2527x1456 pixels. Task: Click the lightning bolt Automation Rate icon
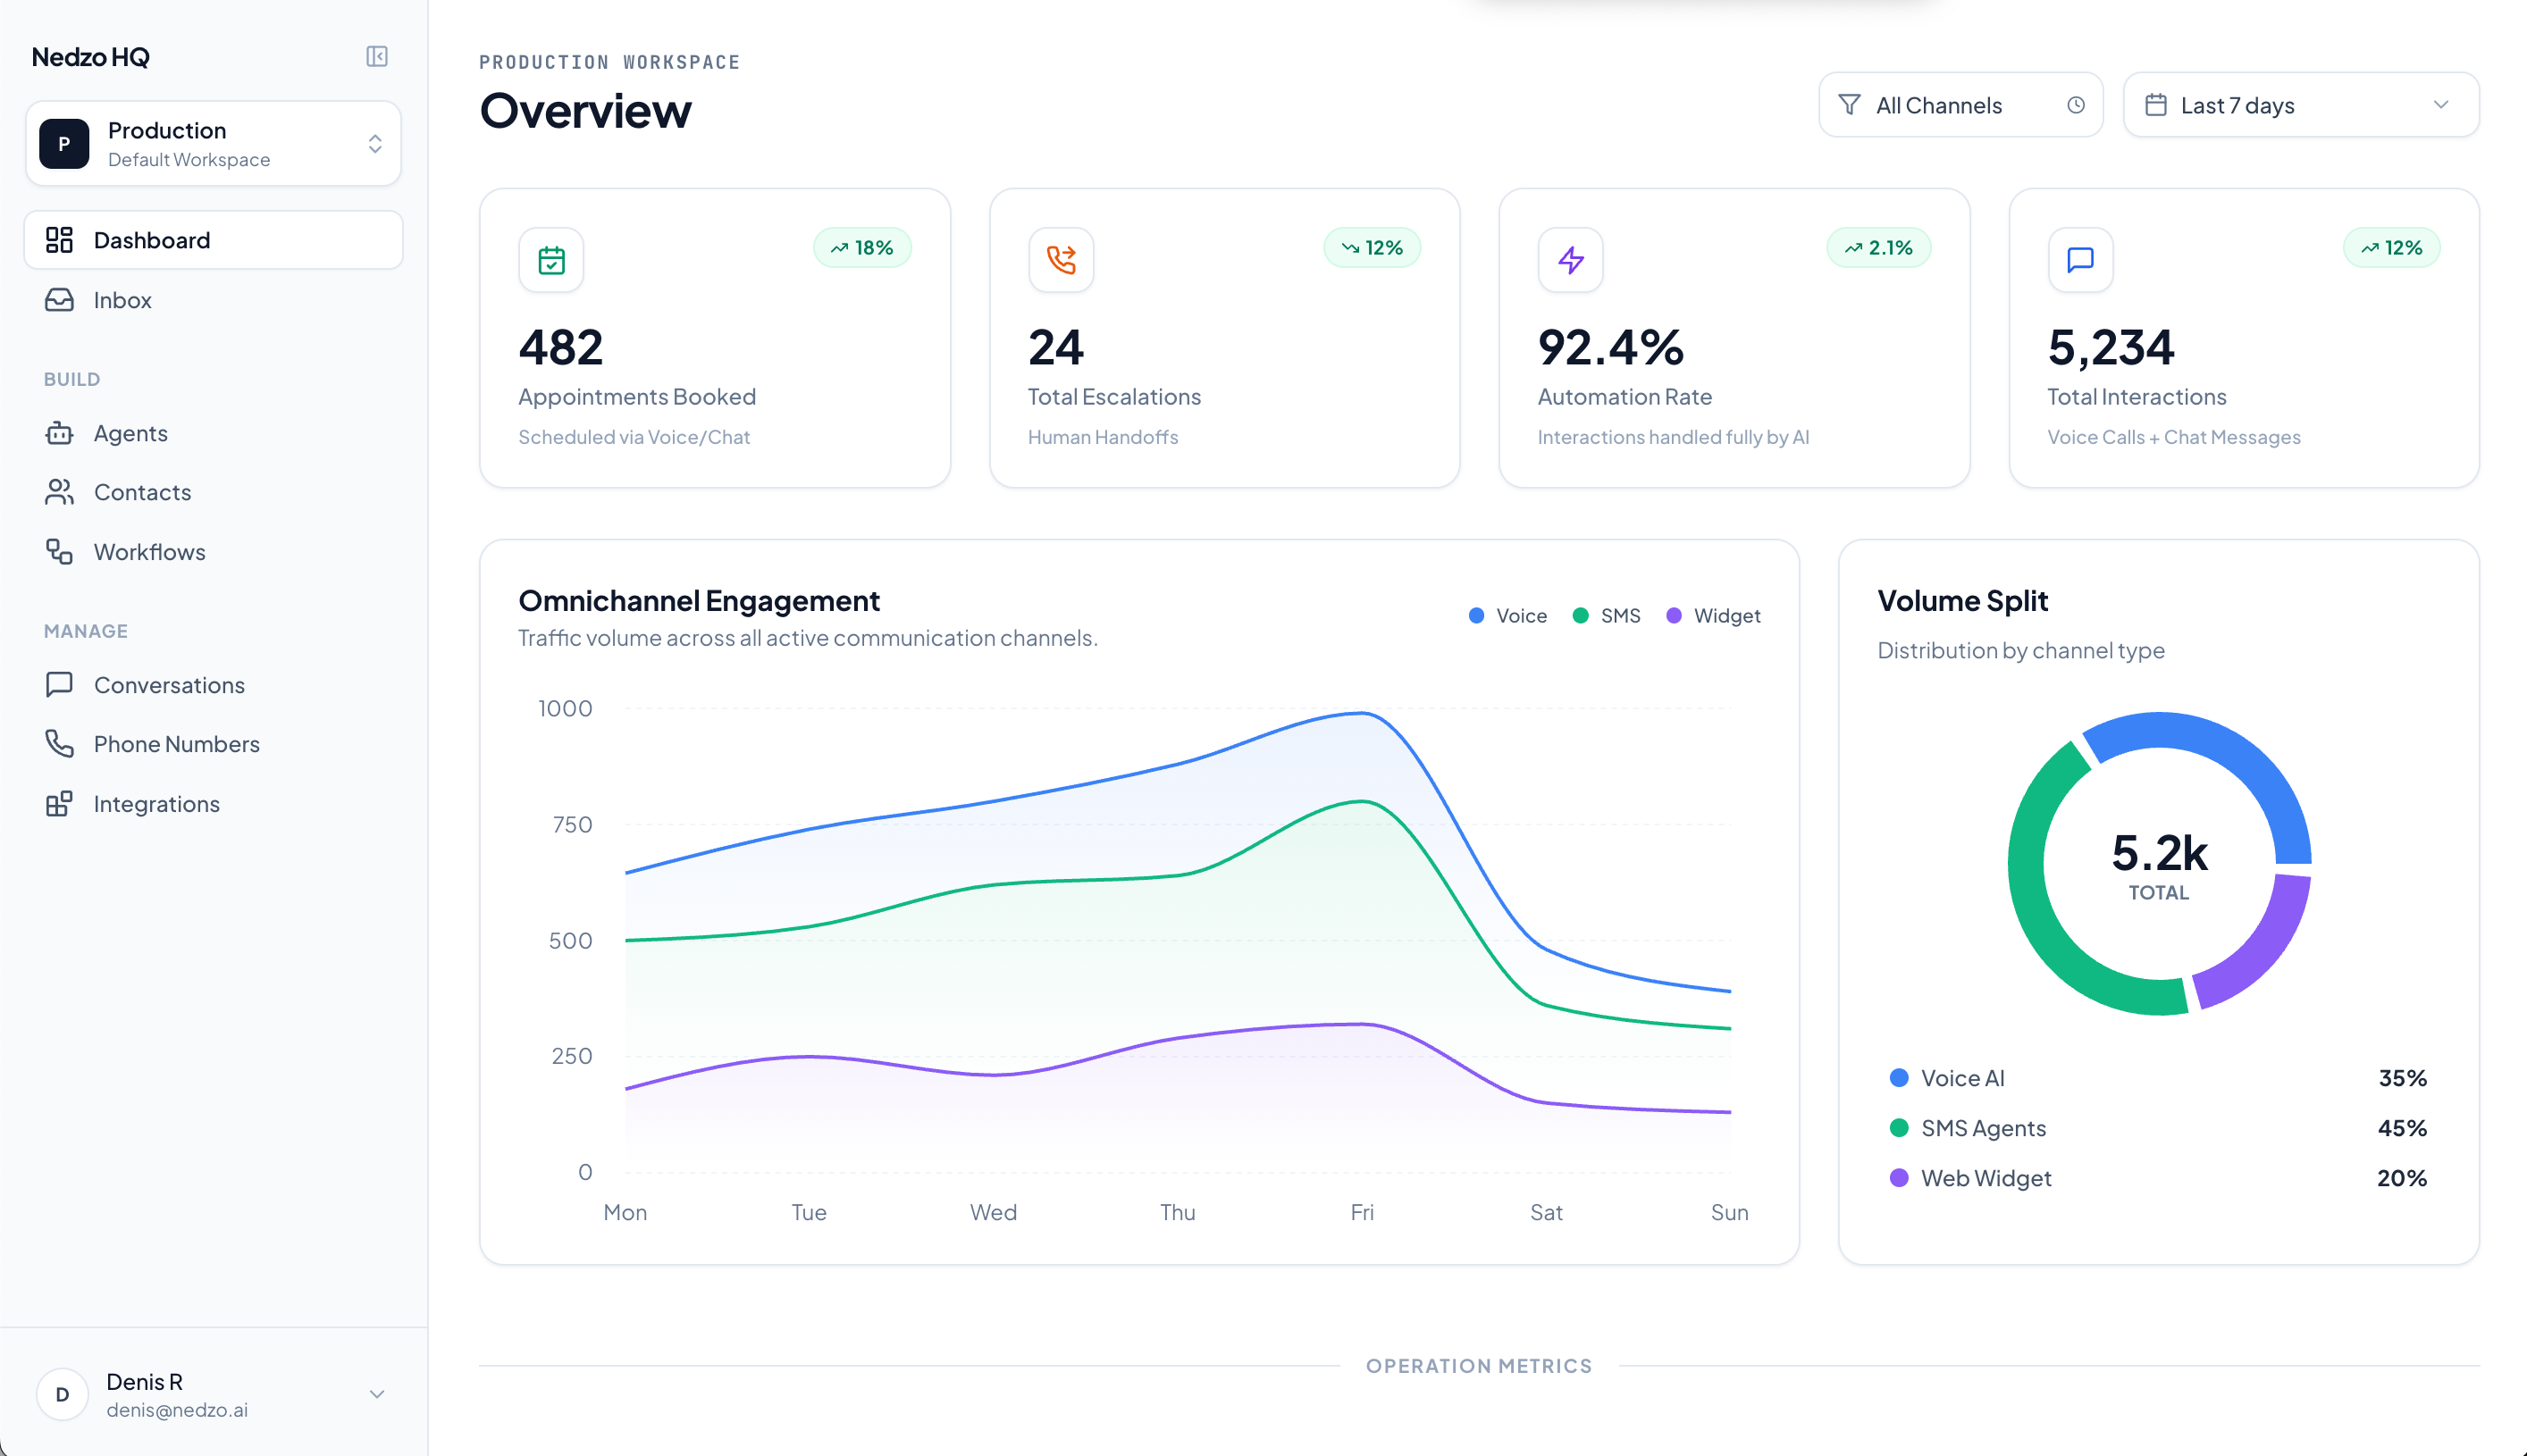pos(1571,260)
